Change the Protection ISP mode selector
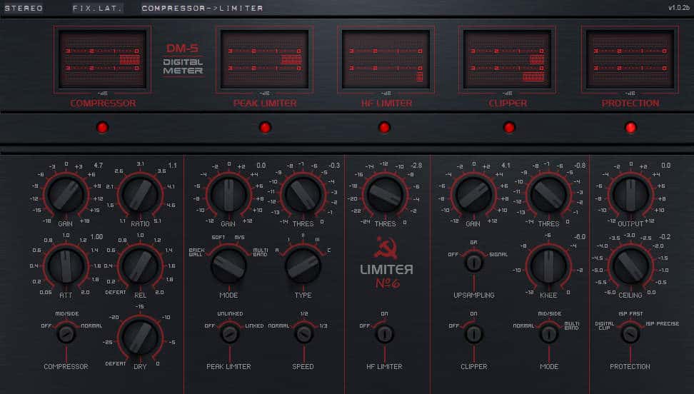Viewport: 694px width, 394px height. point(630,333)
